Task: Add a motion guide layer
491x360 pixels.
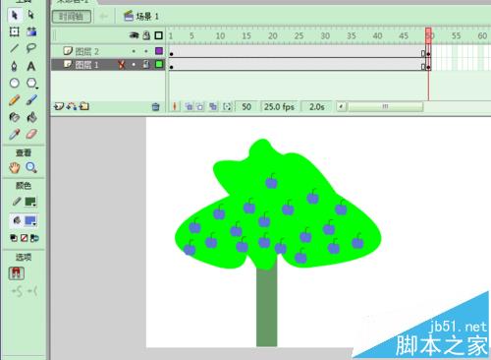Action: coord(72,106)
